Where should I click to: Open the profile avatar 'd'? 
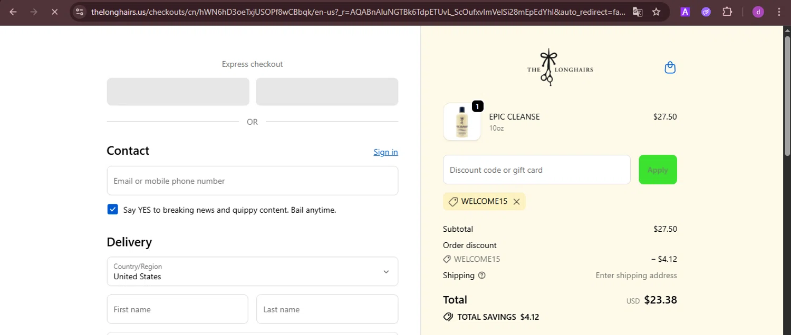click(x=758, y=12)
